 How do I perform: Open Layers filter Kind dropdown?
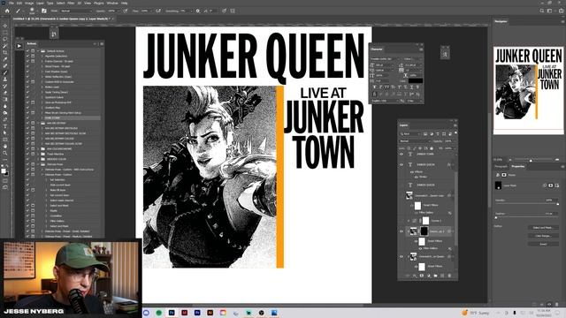(x=410, y=133)
